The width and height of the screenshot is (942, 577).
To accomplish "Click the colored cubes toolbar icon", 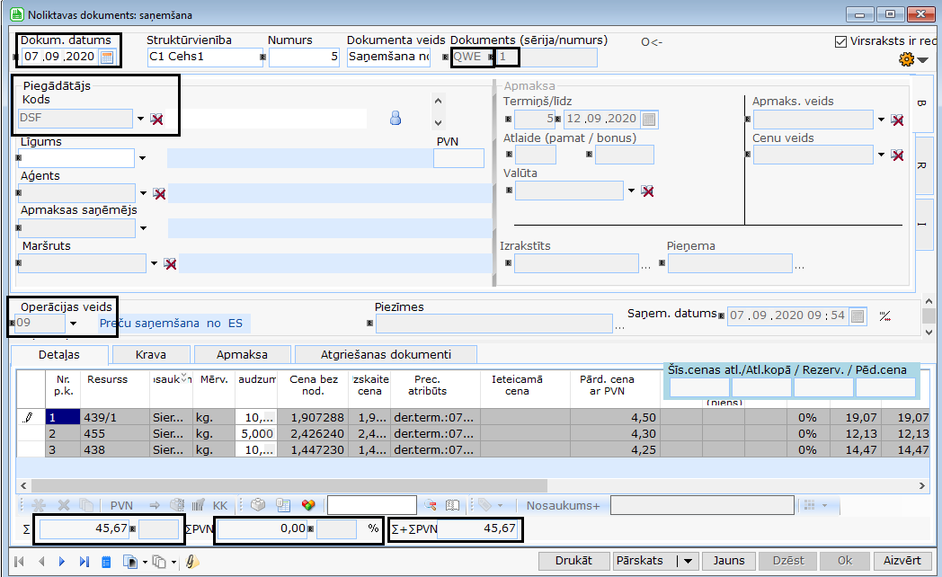I will (308, 505).
